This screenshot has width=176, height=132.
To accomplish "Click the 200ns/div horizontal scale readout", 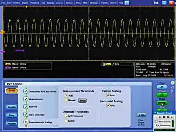I will pos(140,64).
